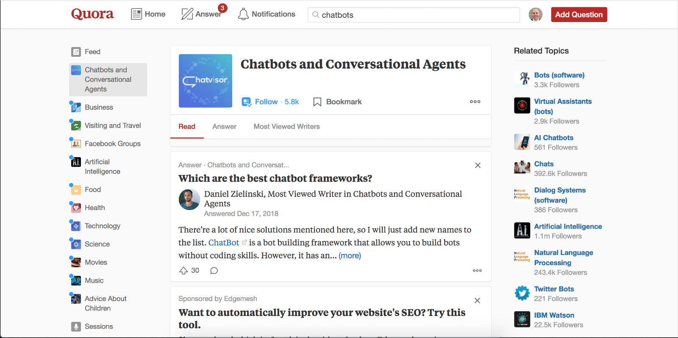Open Natural Language Processing related topic

(564, 258)
